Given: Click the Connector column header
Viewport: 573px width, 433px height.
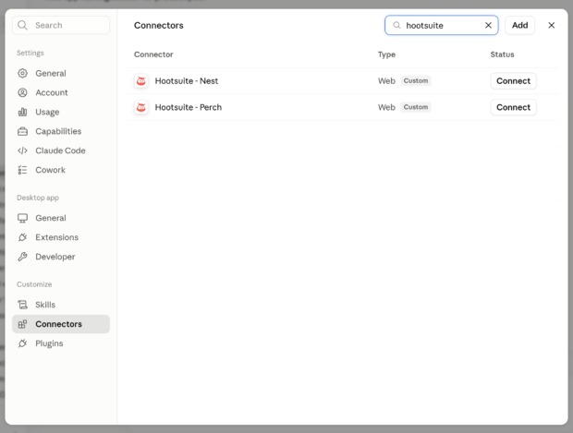Looking at the screenshot, I should [153, 54].
